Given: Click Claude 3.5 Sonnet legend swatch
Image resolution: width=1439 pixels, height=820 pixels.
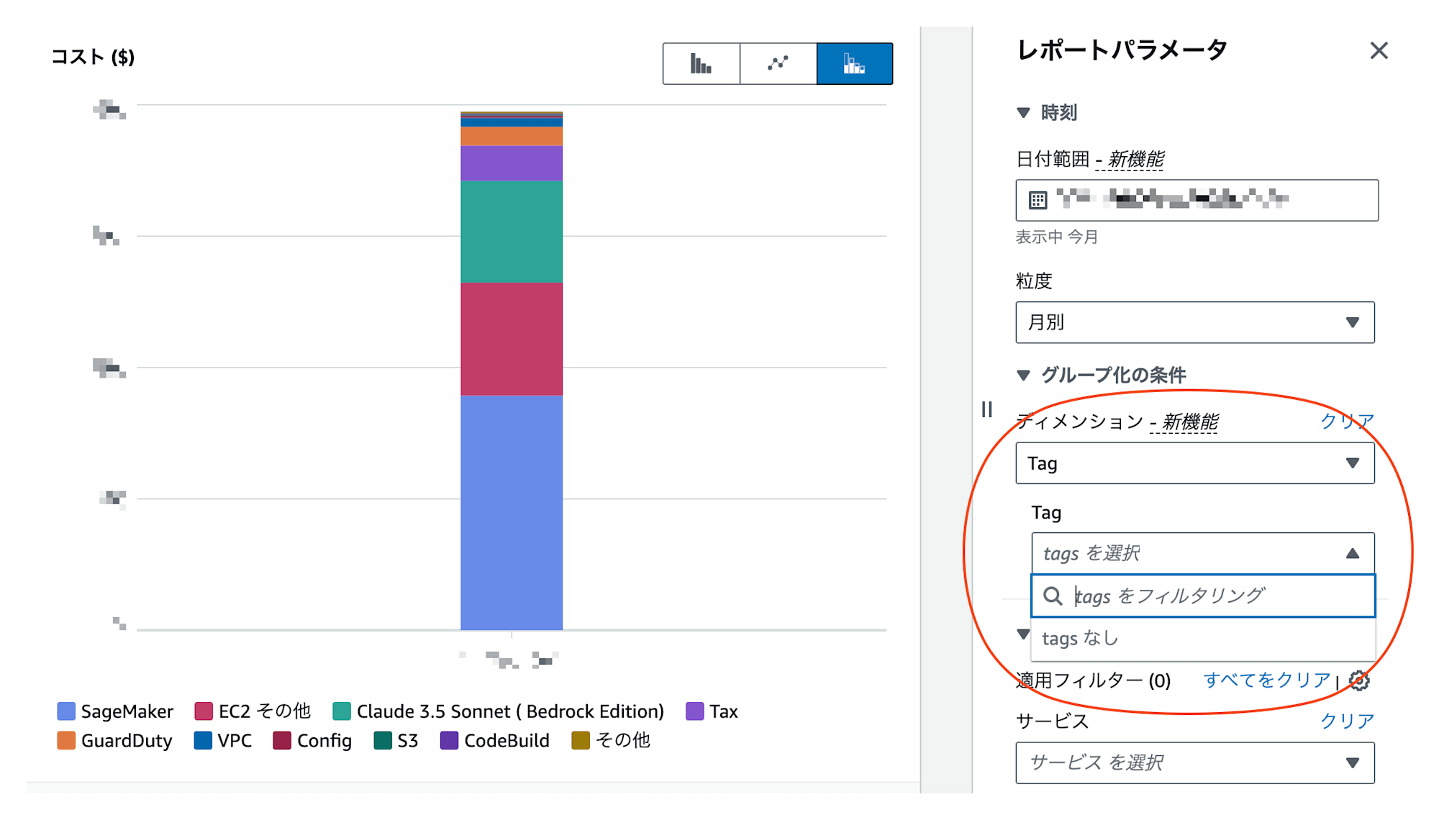Looking at the screenshot, I should (342, 711).
